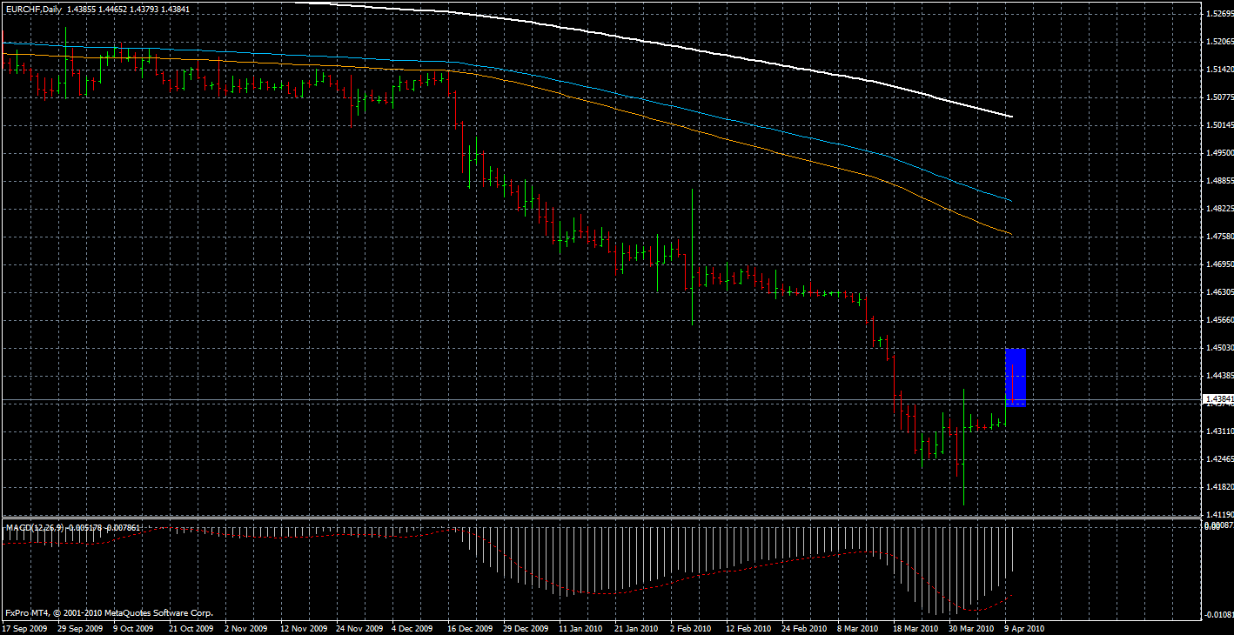Click the '4 Dec 2009' date label
The width and height of the screenshot is (1234, 635).
[x=413, y=628]
